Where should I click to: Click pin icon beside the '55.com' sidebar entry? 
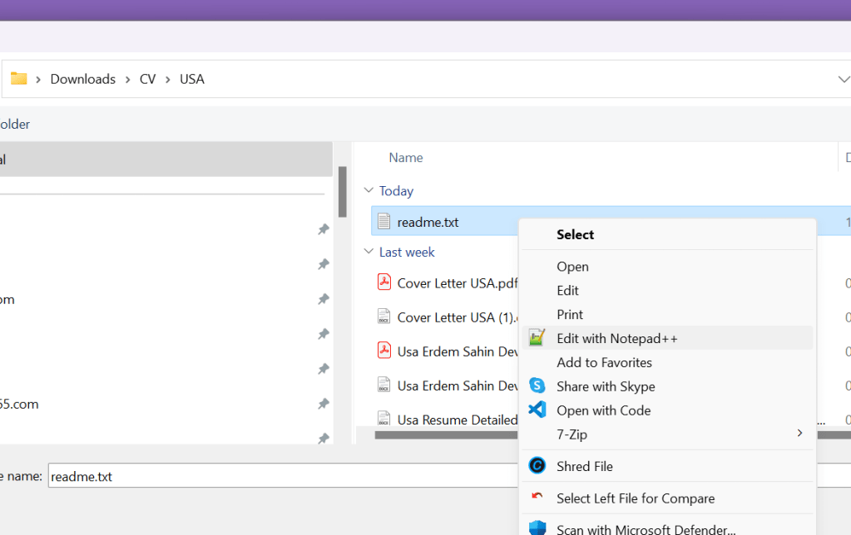pyautogui.click(x=324, y=404)
